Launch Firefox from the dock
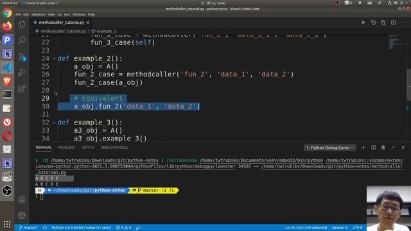 coord(7,26)
